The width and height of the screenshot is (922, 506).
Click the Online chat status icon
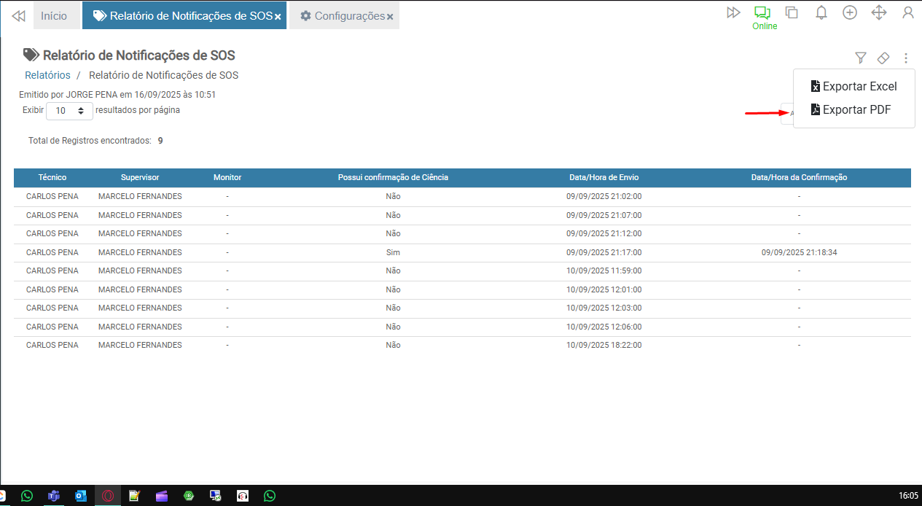(x=763, y=13)
